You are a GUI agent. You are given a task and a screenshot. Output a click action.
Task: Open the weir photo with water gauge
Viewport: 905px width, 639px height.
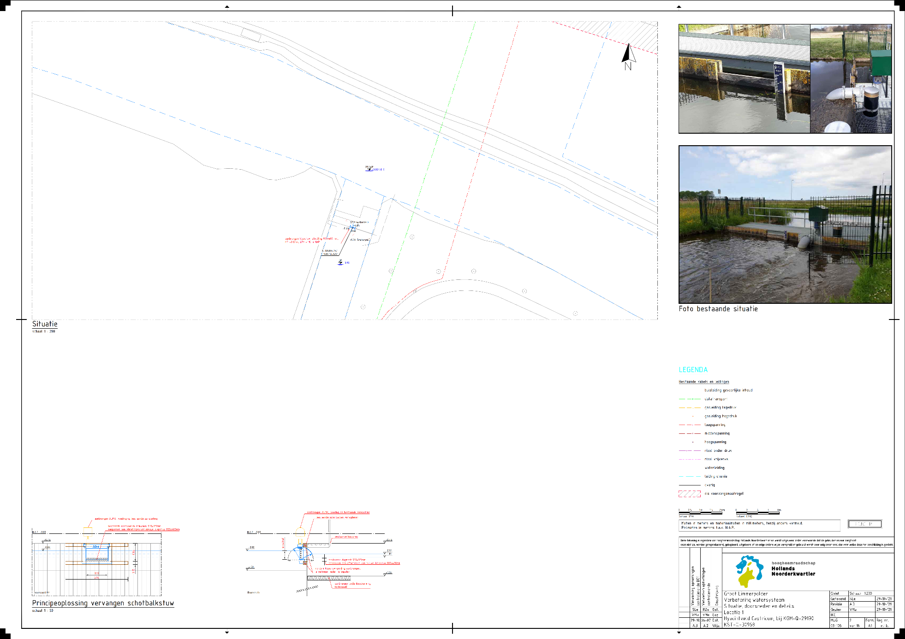pyautogui.click(x=744, y=79)
